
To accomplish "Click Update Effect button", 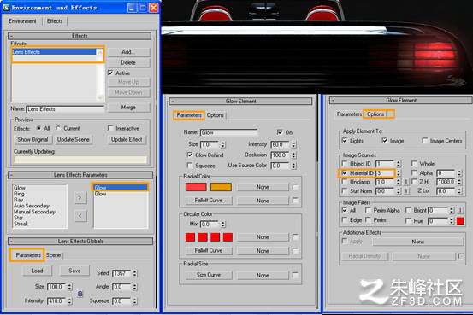I will coord(127,139).
